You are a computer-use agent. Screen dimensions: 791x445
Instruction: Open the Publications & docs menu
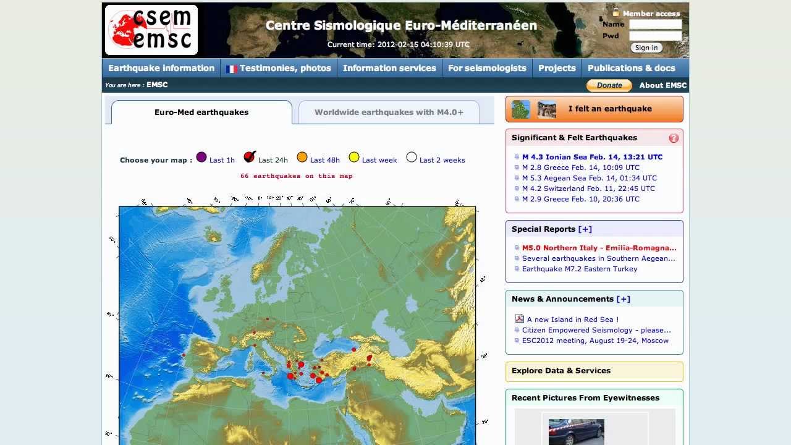[632, 68]
